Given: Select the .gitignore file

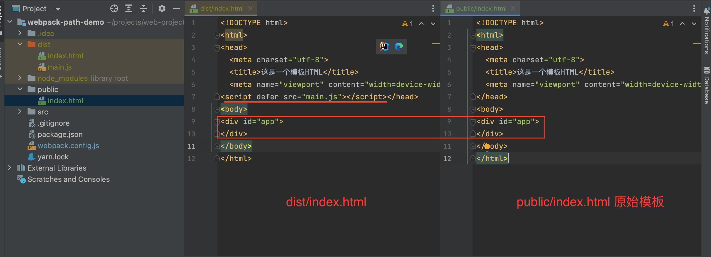Looking at the screenshot, I should pos(53,123).
